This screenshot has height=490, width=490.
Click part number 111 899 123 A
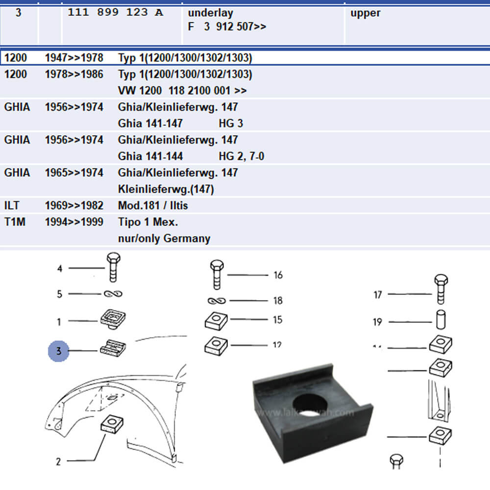tap(115, 13)
